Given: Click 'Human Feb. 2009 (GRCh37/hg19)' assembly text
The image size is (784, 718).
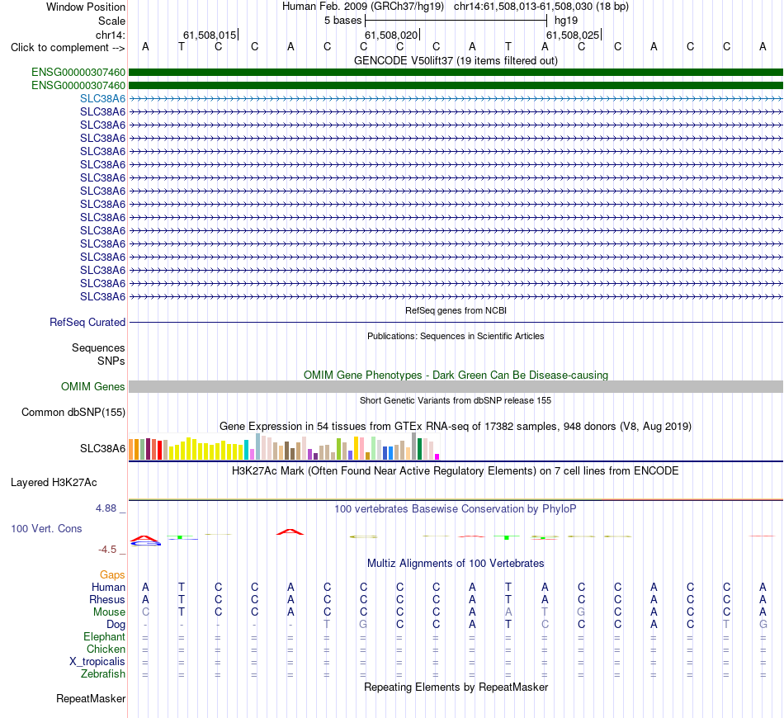Looking at the screenshot, I should pos(363,7).
